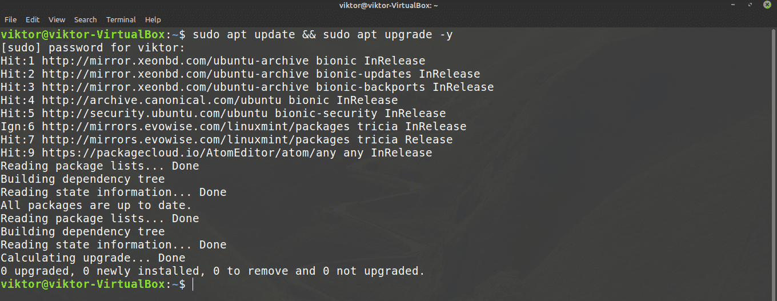Click the typed sudo apt update command text

[x=323, y=35]
